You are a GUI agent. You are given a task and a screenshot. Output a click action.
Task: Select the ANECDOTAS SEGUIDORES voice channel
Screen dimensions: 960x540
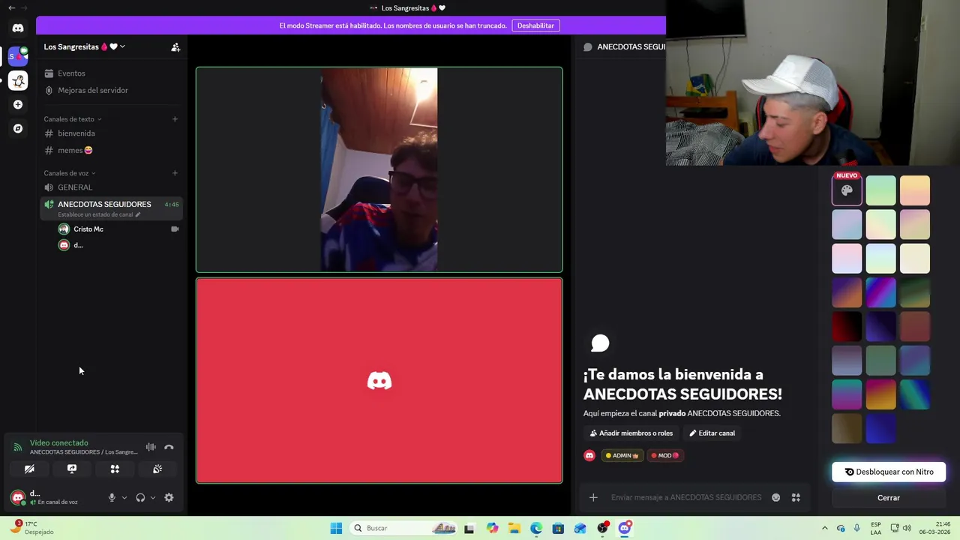[x=111, y=208]
